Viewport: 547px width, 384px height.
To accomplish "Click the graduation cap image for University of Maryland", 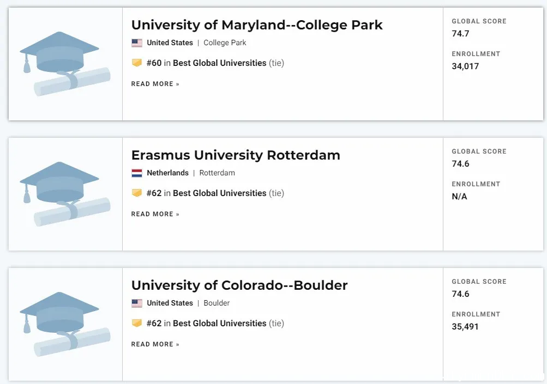I will 65,64.
